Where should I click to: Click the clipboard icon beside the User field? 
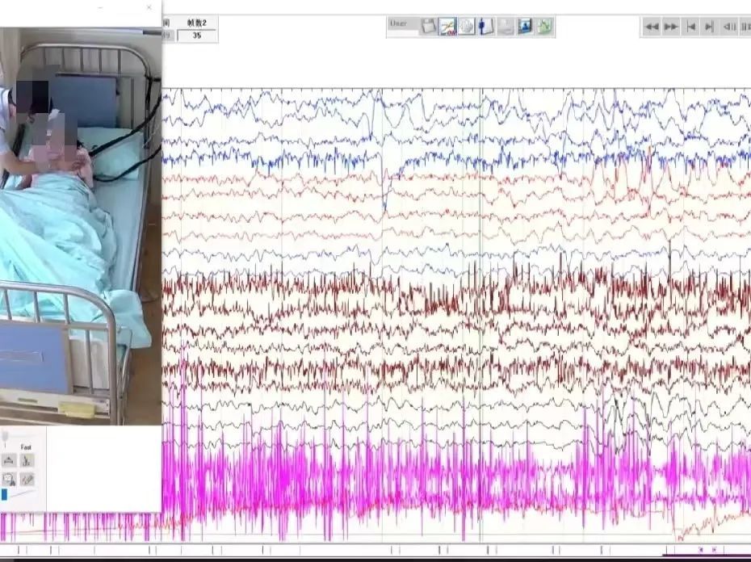coord(429,26)
